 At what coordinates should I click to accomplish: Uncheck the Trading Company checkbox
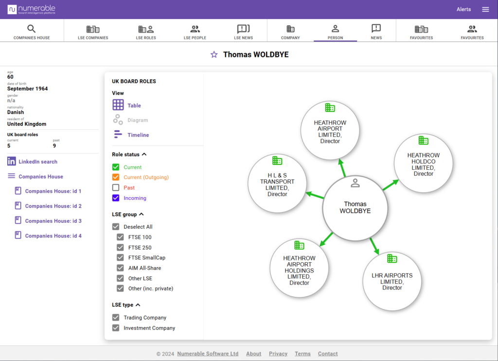coord(116,318)
